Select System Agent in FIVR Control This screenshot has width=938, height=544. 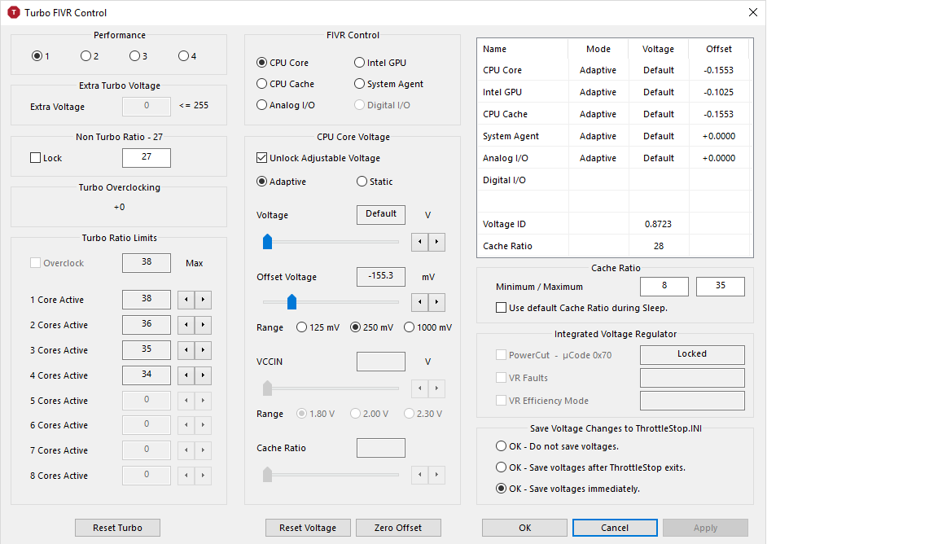389,84
